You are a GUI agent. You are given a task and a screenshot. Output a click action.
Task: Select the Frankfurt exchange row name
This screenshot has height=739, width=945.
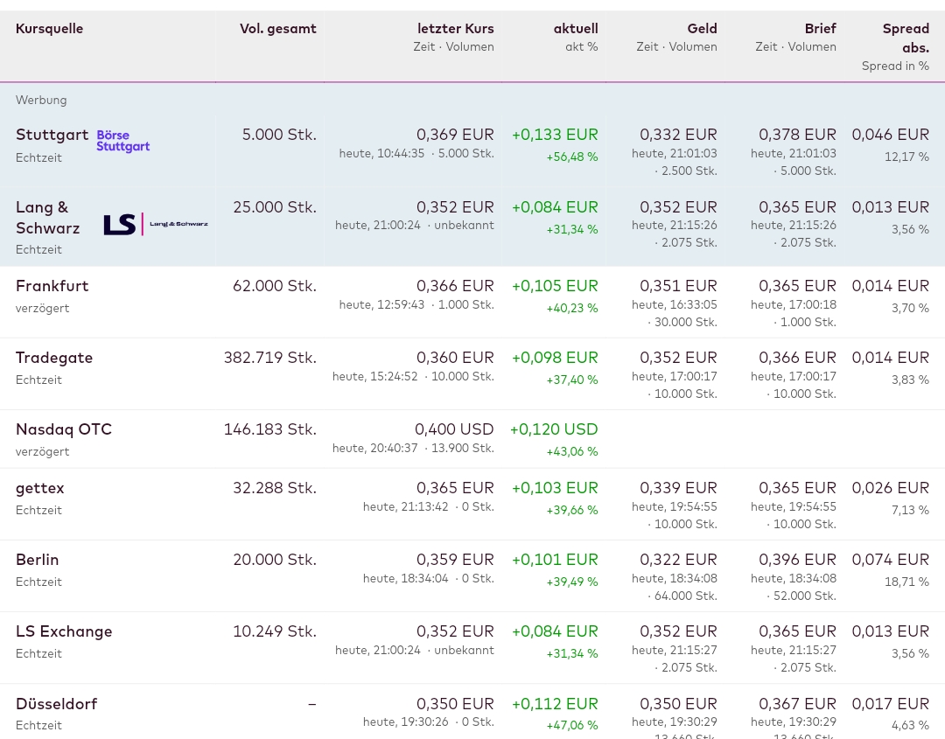click(52, 285)
